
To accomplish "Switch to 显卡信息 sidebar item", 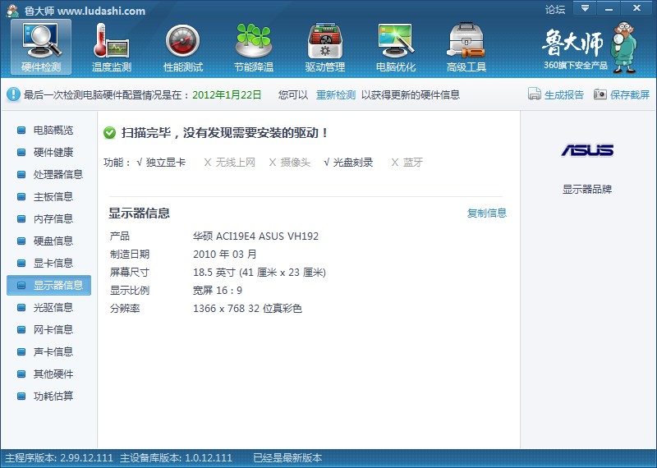I will (x=53, y=264).
